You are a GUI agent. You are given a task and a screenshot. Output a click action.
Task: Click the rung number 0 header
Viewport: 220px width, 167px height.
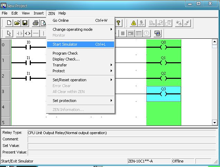click(x=6, y=47)
